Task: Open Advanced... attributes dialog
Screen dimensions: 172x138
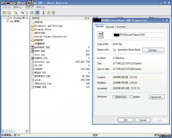Action: point(157,97)
